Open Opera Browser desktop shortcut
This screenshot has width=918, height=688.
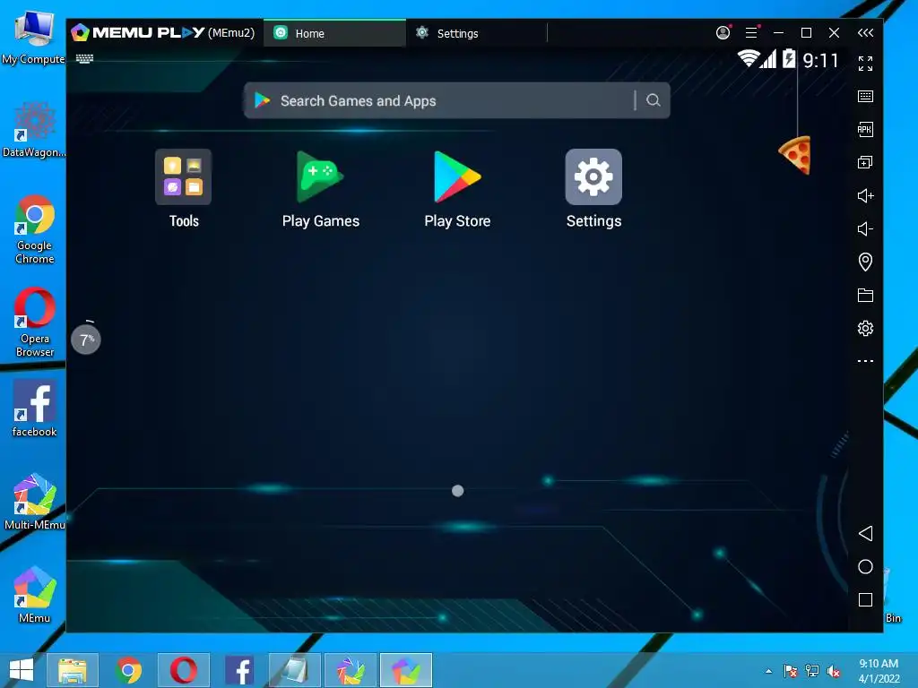coord(35,322)
